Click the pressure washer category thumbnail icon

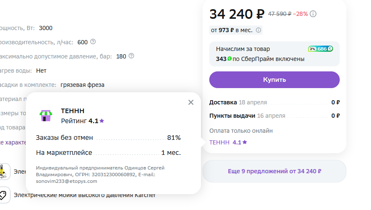(x=3, y=172)
